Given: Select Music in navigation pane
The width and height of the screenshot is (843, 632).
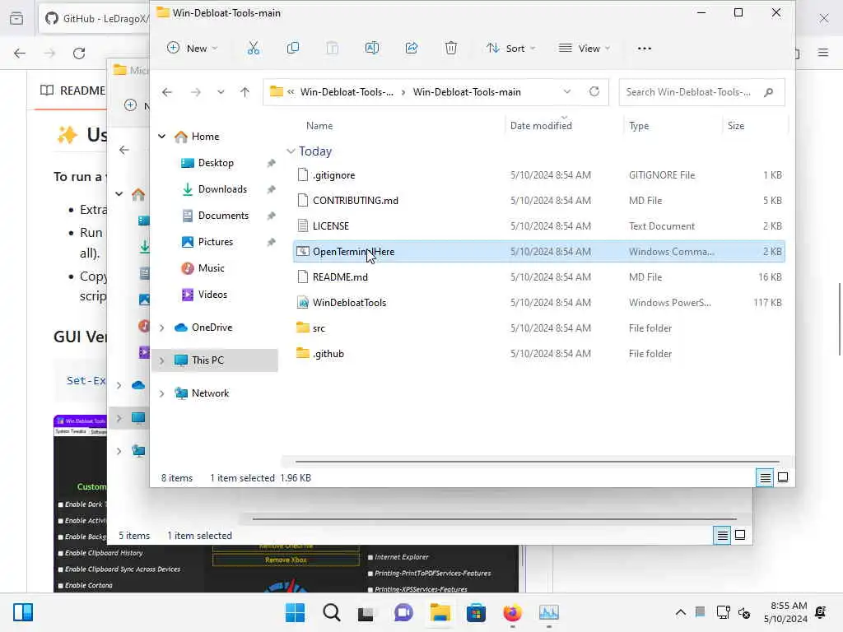Looking at the screenshot, I should [212, 268].
